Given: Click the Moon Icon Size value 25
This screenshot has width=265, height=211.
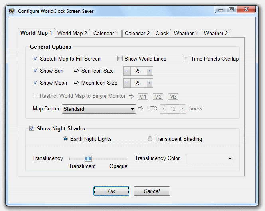Looking at the screenshot, I should point(138,83).
